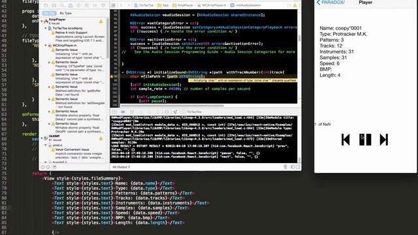
Task: Toggle the console pane button
Action: (x=298, y=167)
